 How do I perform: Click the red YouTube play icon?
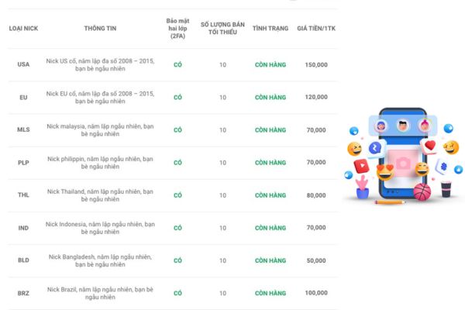362,165
